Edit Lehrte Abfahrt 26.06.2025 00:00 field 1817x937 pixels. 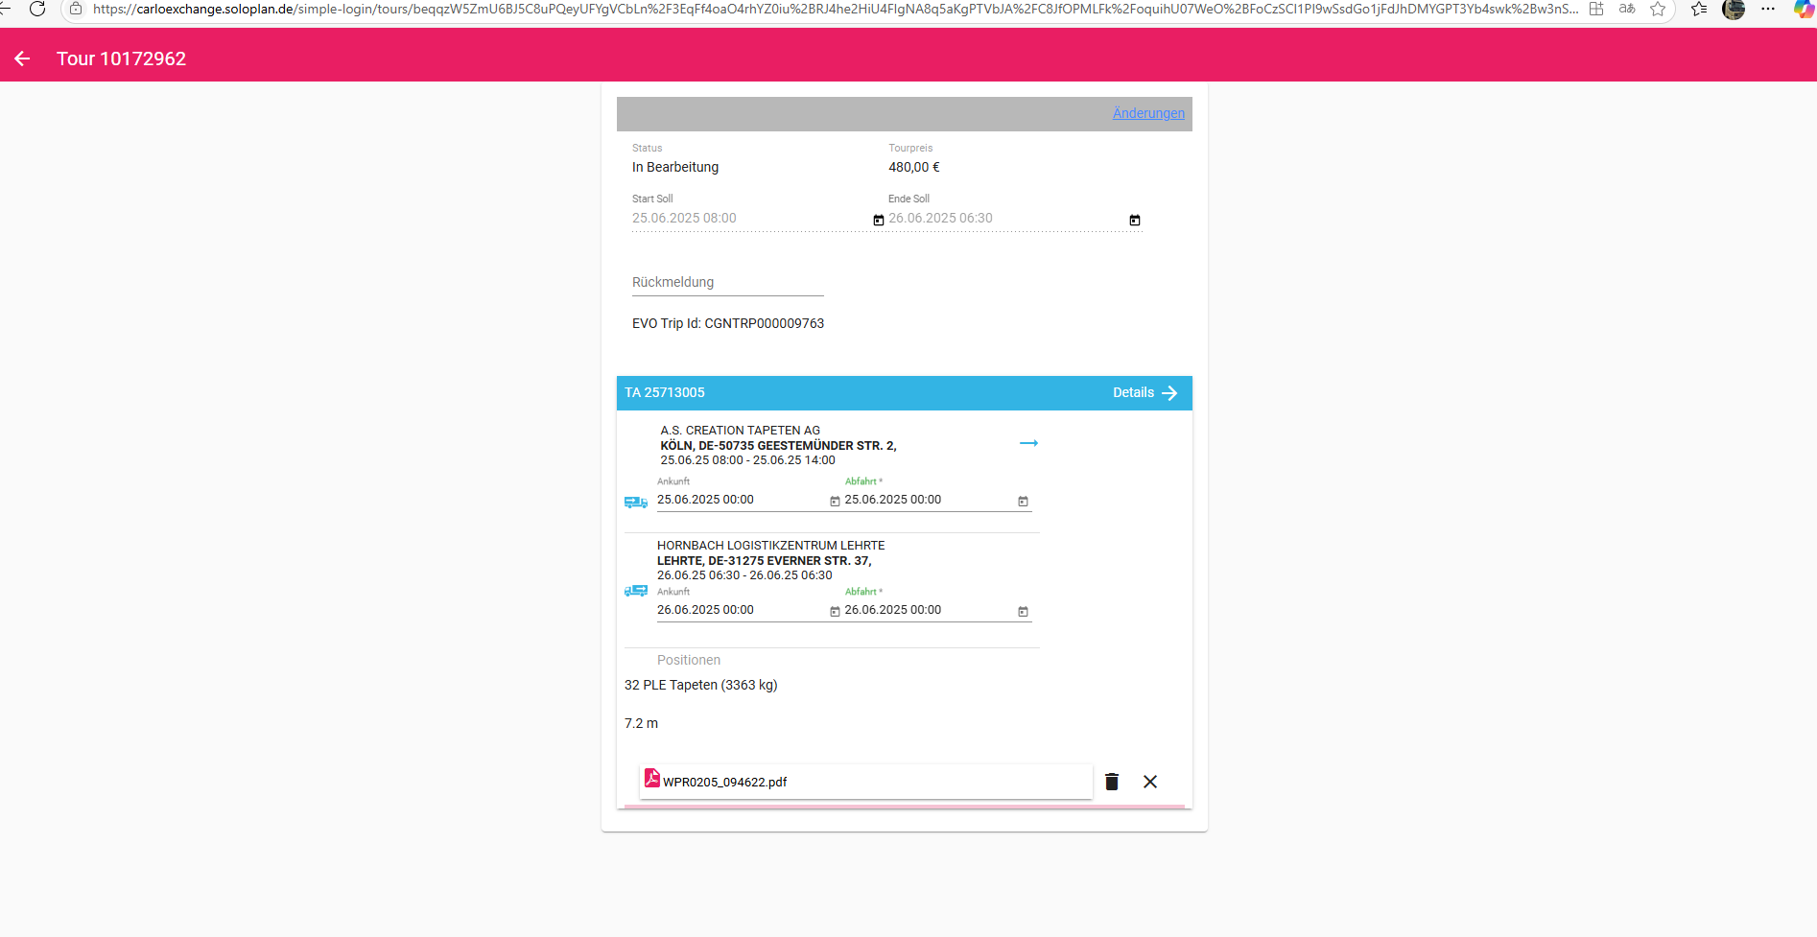coord(929,610)
